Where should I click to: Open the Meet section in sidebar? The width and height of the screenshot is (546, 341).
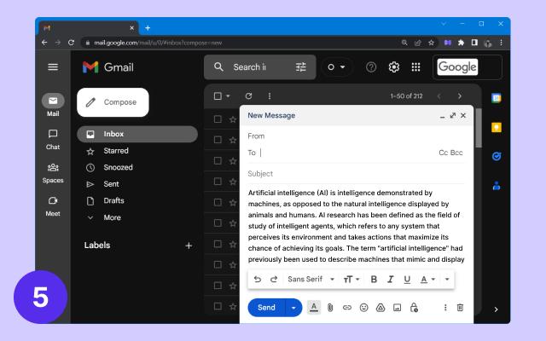[53, 206]
